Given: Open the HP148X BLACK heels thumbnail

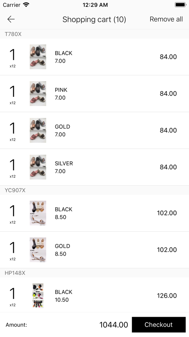Looking at the screenshot, I should coord(38,296).
